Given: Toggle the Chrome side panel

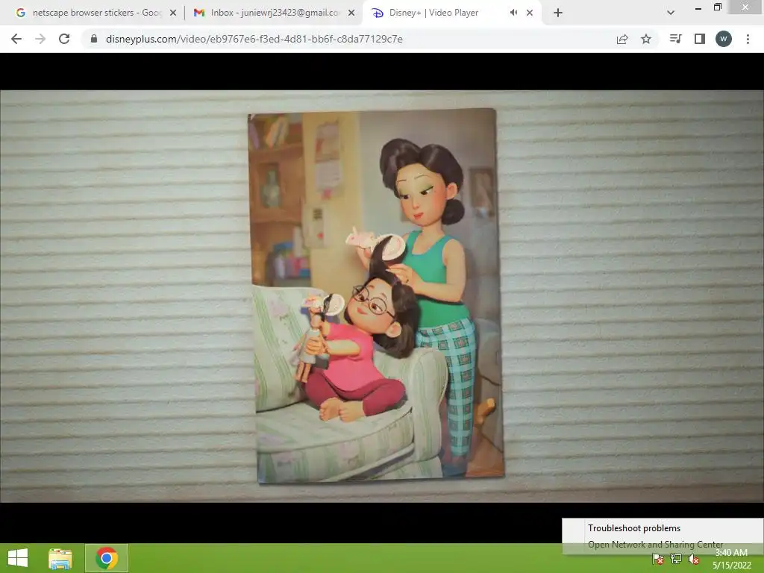Looking at the screenshot, I should click(x=700, y=39).
